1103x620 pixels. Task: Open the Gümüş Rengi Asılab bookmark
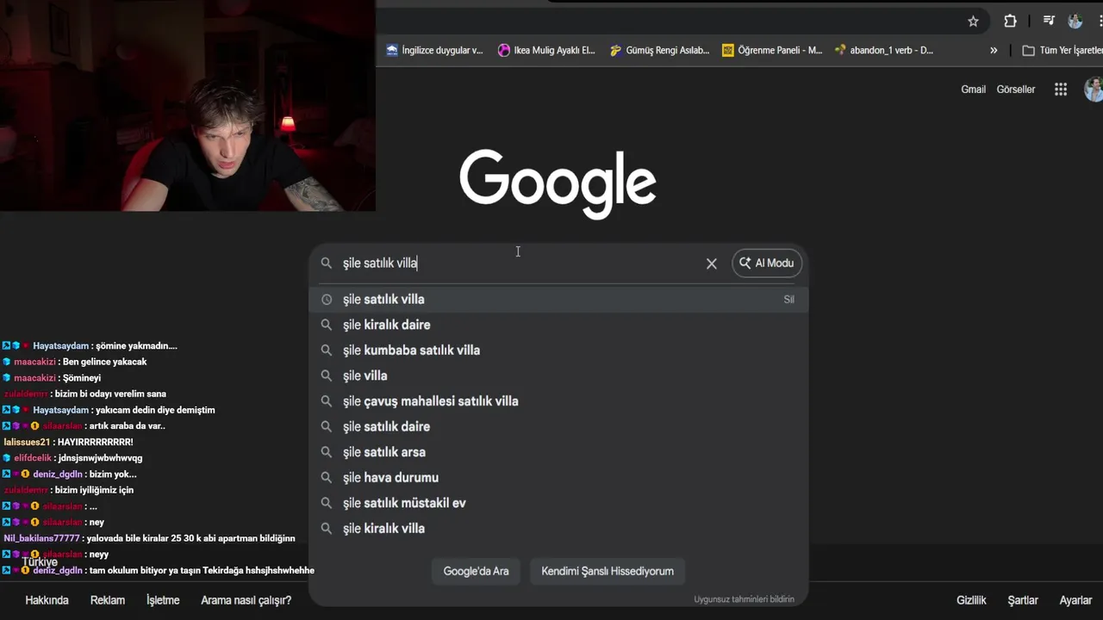(x=659, y=50)
